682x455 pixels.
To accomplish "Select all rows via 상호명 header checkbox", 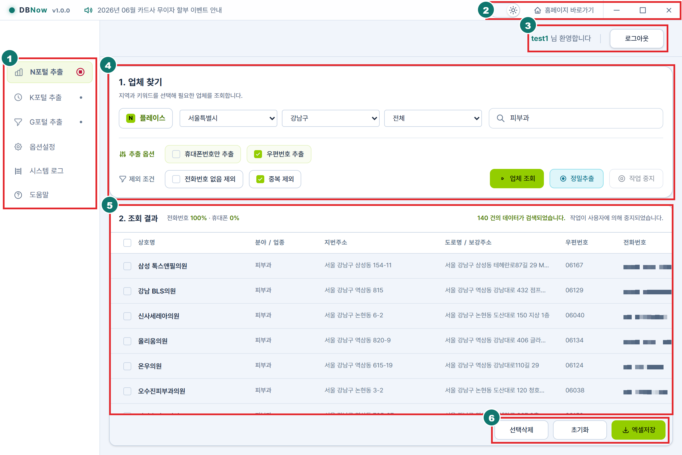I will pyautogui.click(x=127, y=243).
